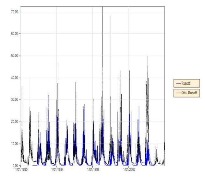Select the Obs. Runoff legend entry
This screenshot has width=205, height=177.
pos(187,93)
